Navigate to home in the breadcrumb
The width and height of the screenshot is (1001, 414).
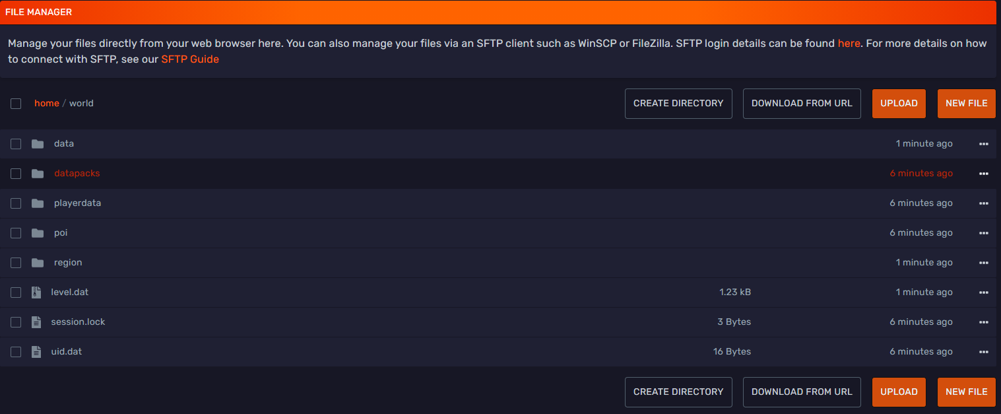47,103
